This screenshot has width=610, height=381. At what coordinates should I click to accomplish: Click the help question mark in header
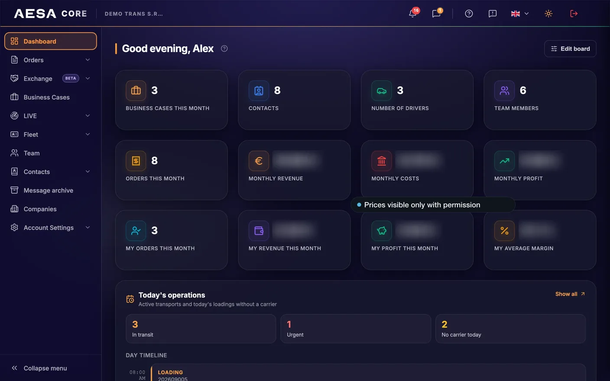click(469, 13)
